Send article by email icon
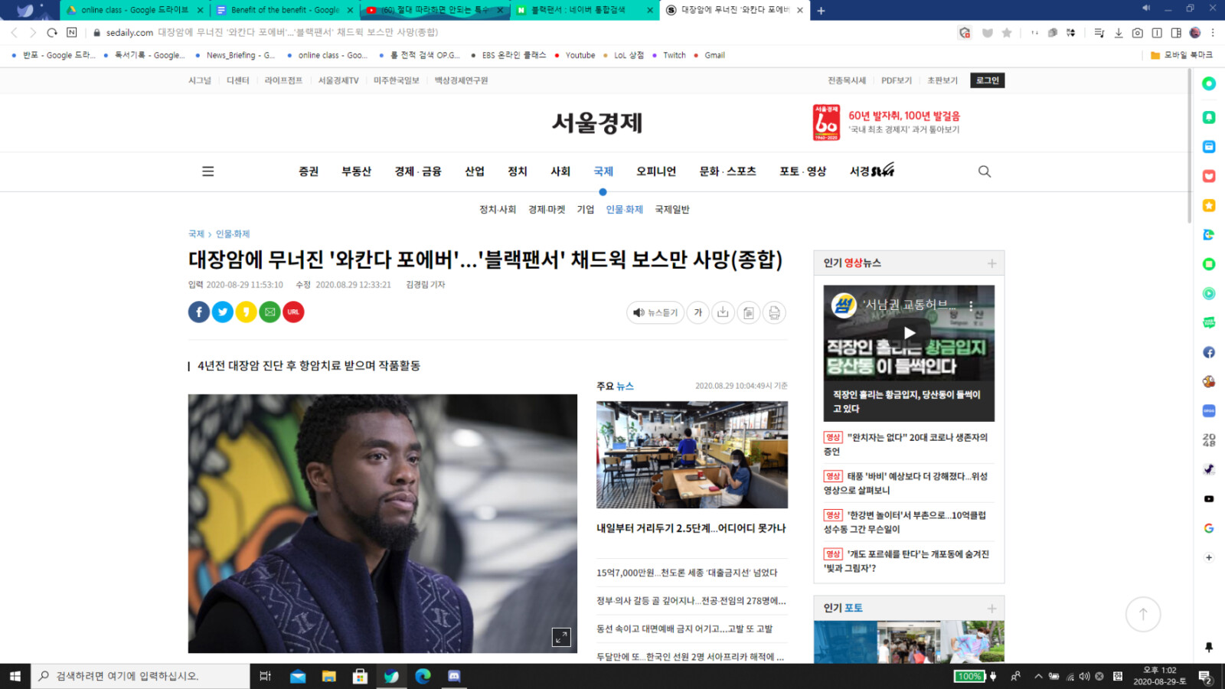Viewport: 1225px width, 689px height. point(269,312)
